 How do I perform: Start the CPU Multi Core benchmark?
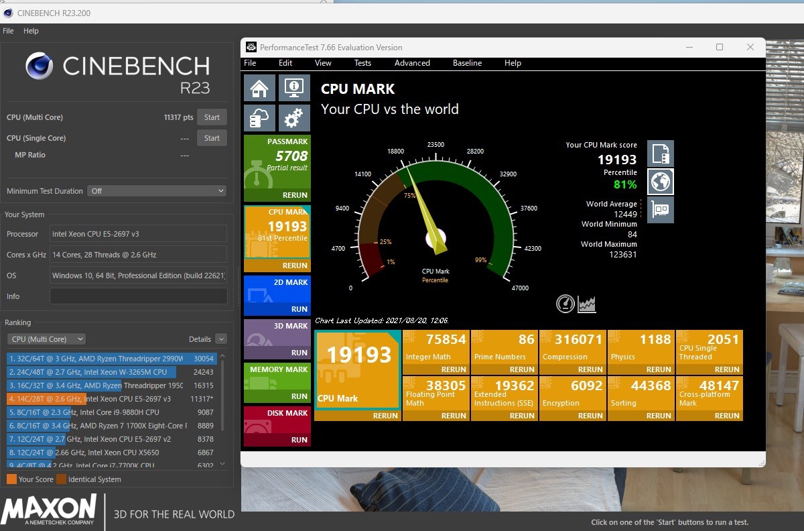pyautogui.click(x=212, y=117)
